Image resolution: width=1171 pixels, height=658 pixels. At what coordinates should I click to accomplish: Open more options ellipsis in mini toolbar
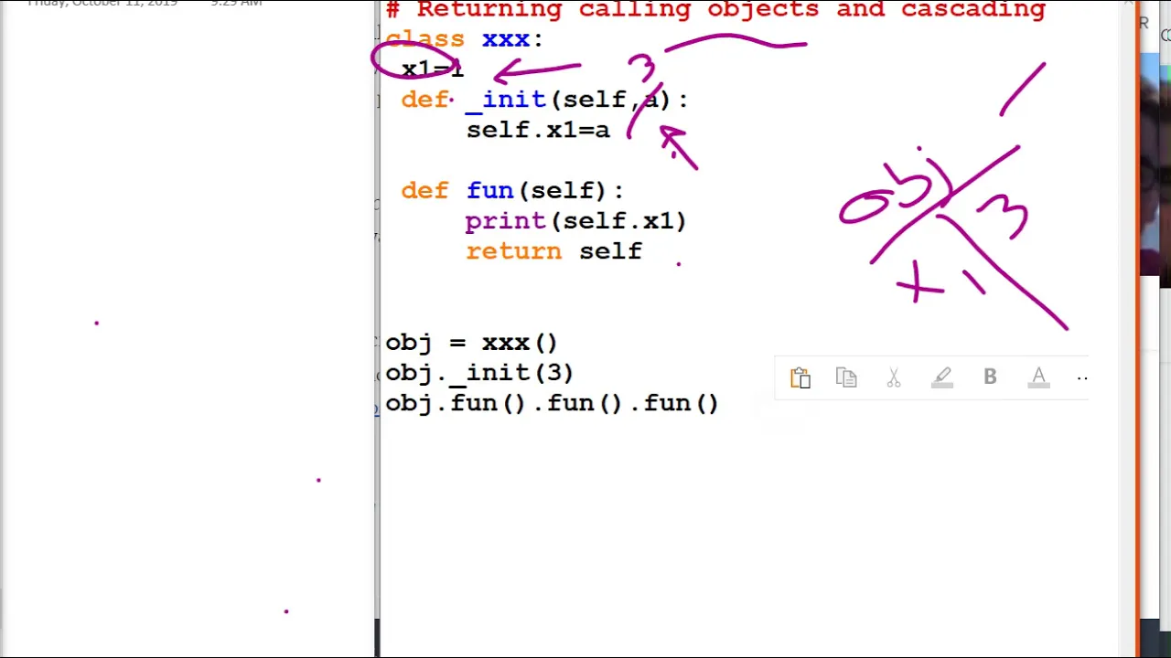(1082, 377)
